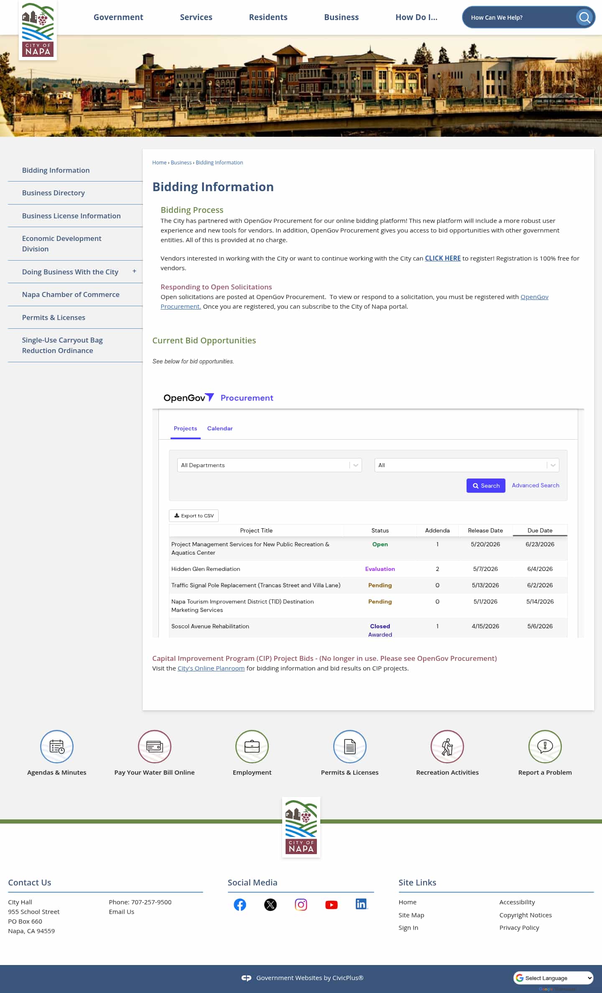Open the Agendas & Minutes calendar icon

point(57,746)
